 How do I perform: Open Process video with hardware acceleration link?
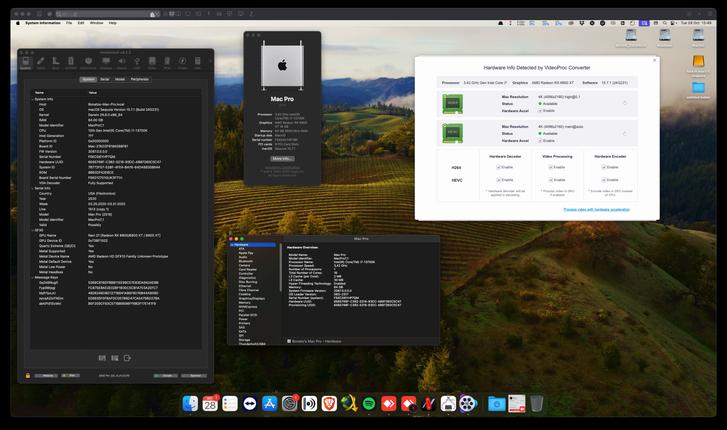pos(596,209)
